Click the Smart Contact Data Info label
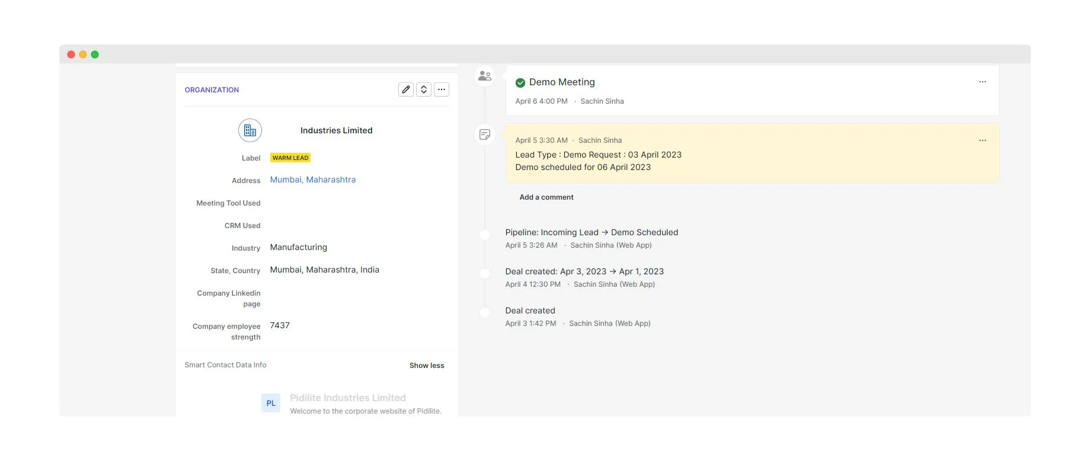The image size is (1090, 461). (225, 365)
